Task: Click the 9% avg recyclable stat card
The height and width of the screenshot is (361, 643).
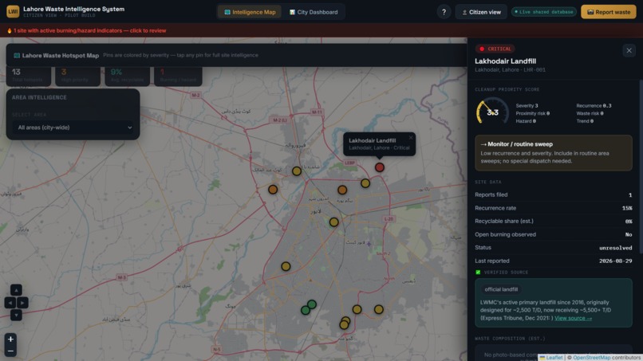Action: (x=127, y=76)
